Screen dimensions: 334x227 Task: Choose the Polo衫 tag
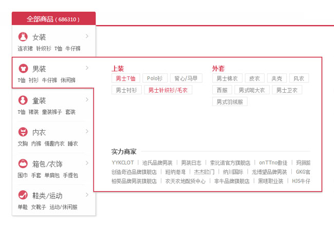[155, 78]
